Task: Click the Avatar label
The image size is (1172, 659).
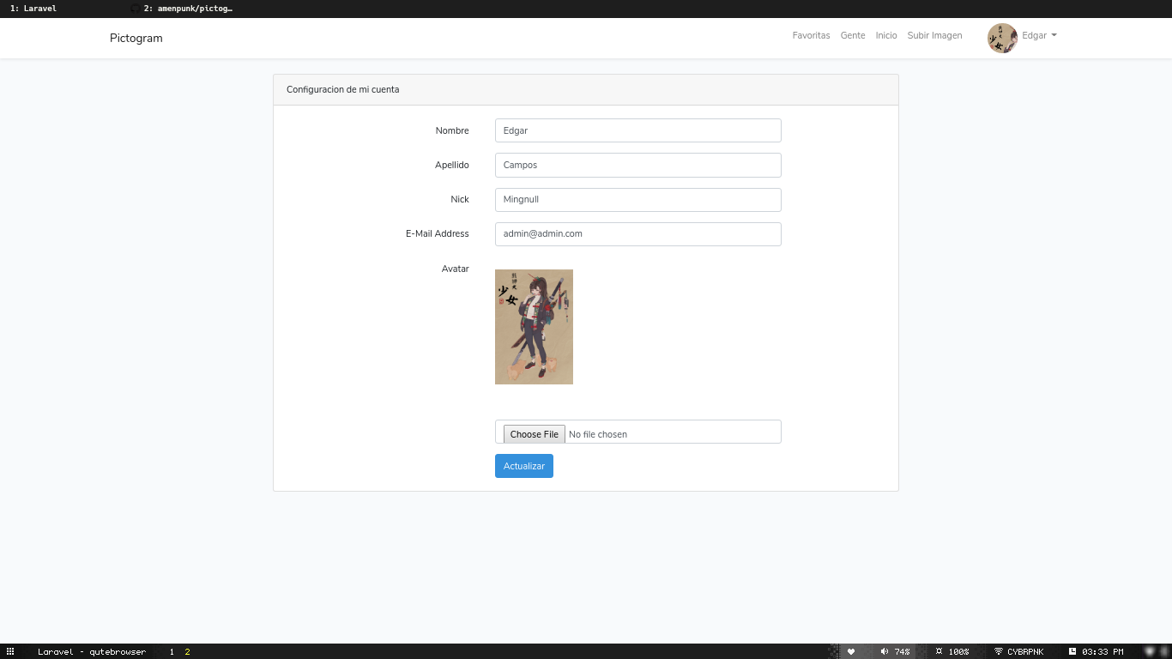Action: click(x=456, y=269)
